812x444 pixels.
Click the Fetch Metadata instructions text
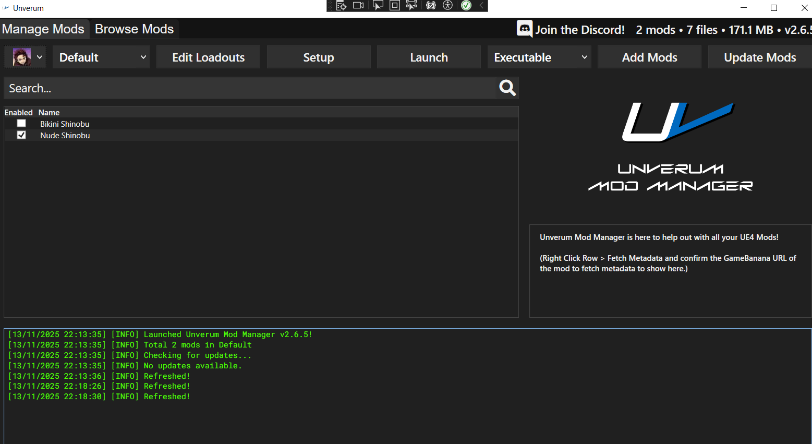click(668, 263)
